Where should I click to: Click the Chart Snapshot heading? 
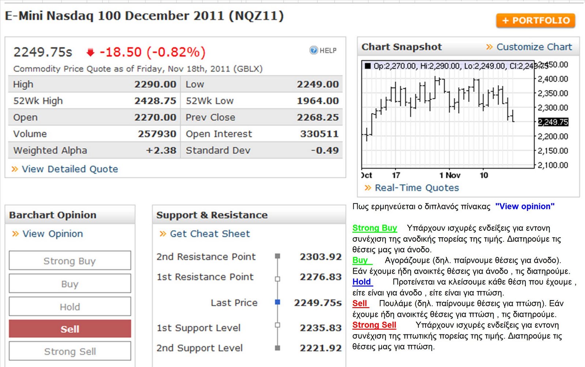click(401, 47)
